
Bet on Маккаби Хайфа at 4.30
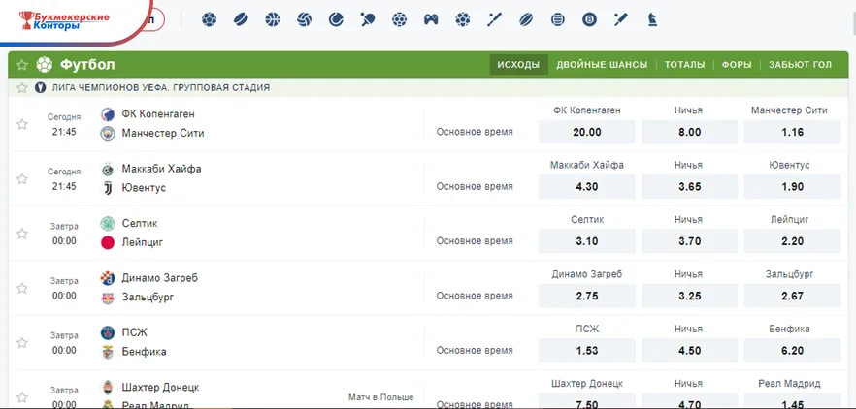[x=587, y=186]
